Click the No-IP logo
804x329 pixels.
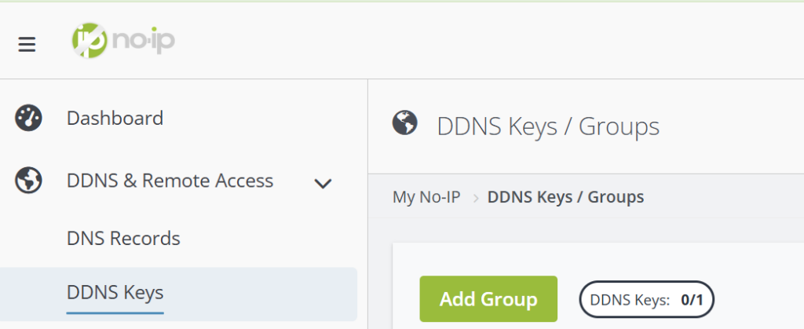click(122, 40)
